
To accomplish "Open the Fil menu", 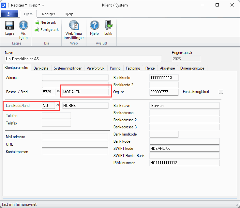I will (9, 14).
